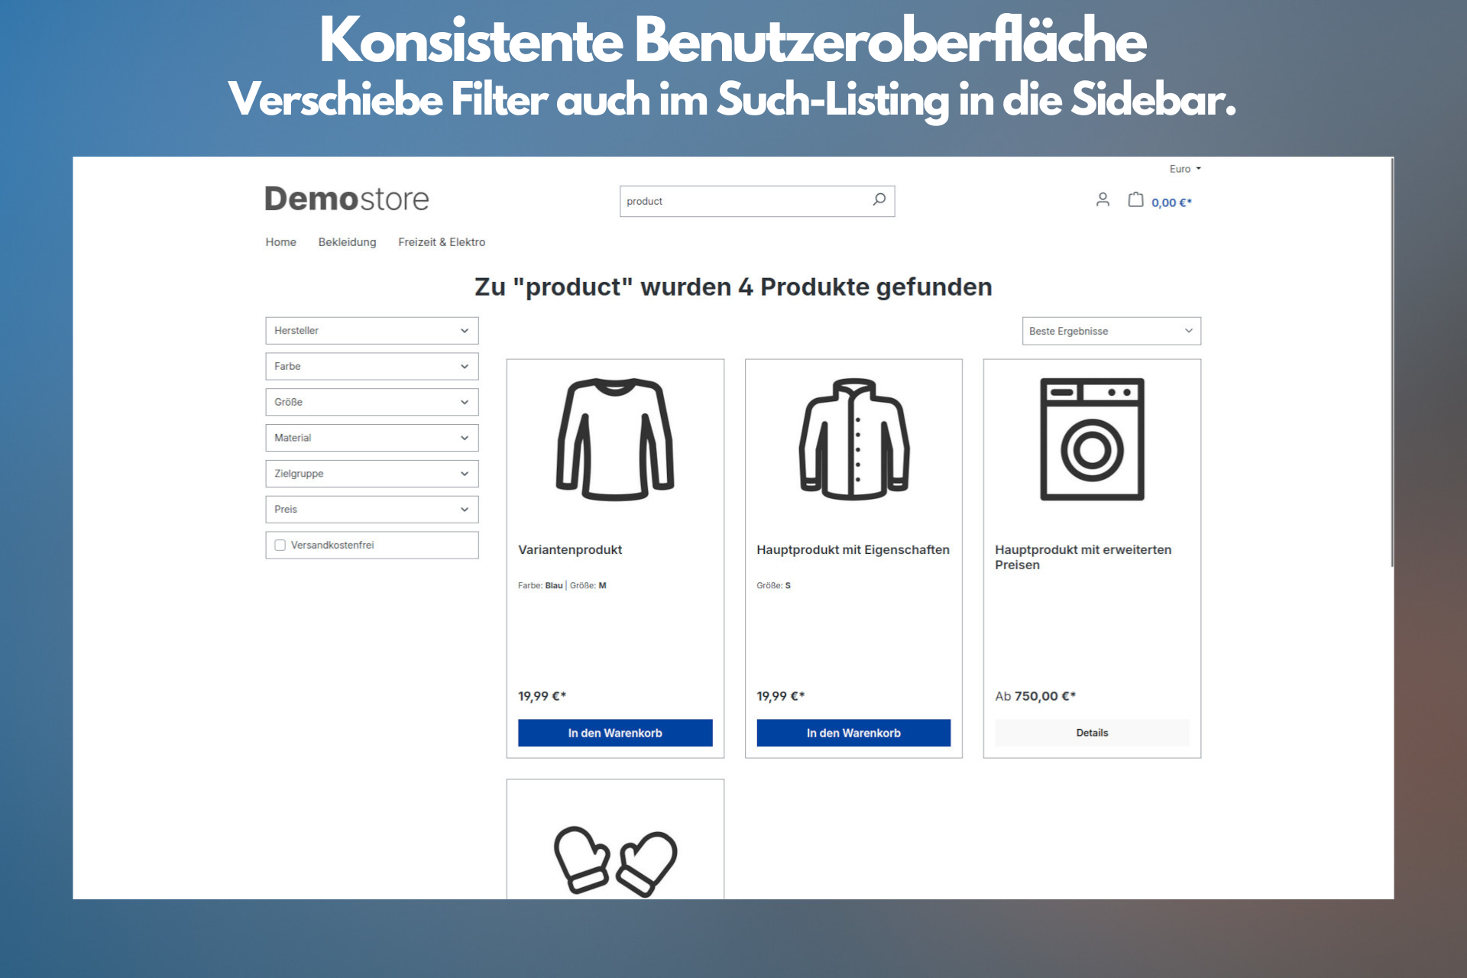
Task: Expand the Farbe filter dropdown
Action: click(372, 367)
